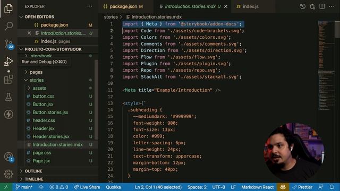Open Source Control view with 22 changes

pos(9,44)
